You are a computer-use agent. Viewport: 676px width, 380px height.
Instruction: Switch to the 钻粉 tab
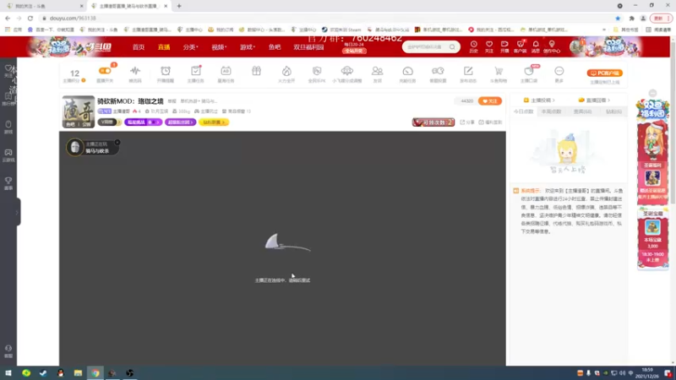coord(613,111)
